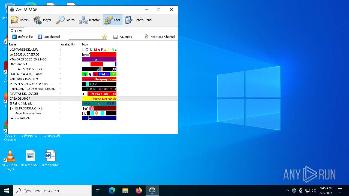
Task: Click Host your Channel
Action: coord(160,37)
